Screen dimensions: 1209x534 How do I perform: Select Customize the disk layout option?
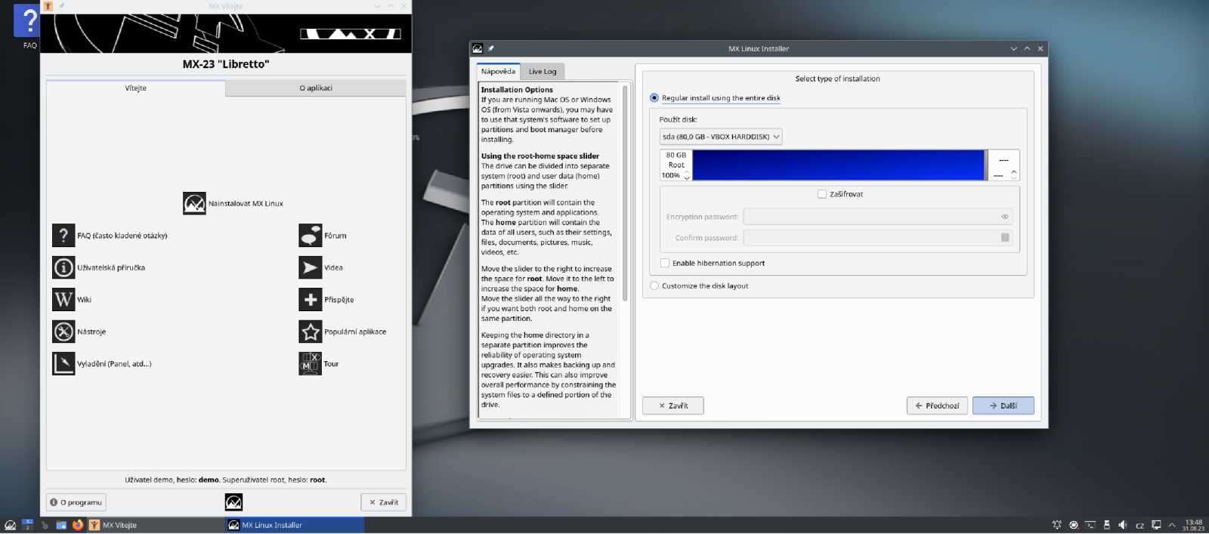point(654,286)
